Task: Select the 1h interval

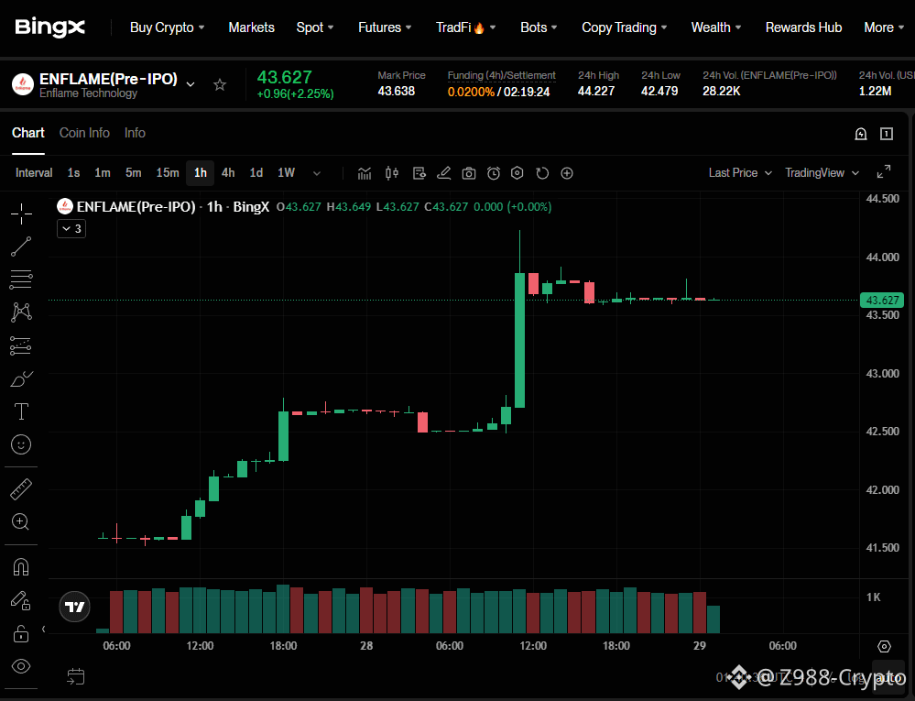Action: click(x=201, y=173)
